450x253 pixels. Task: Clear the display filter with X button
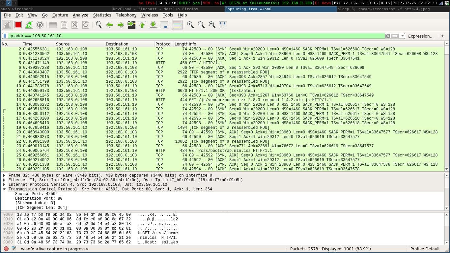point(388,36)
